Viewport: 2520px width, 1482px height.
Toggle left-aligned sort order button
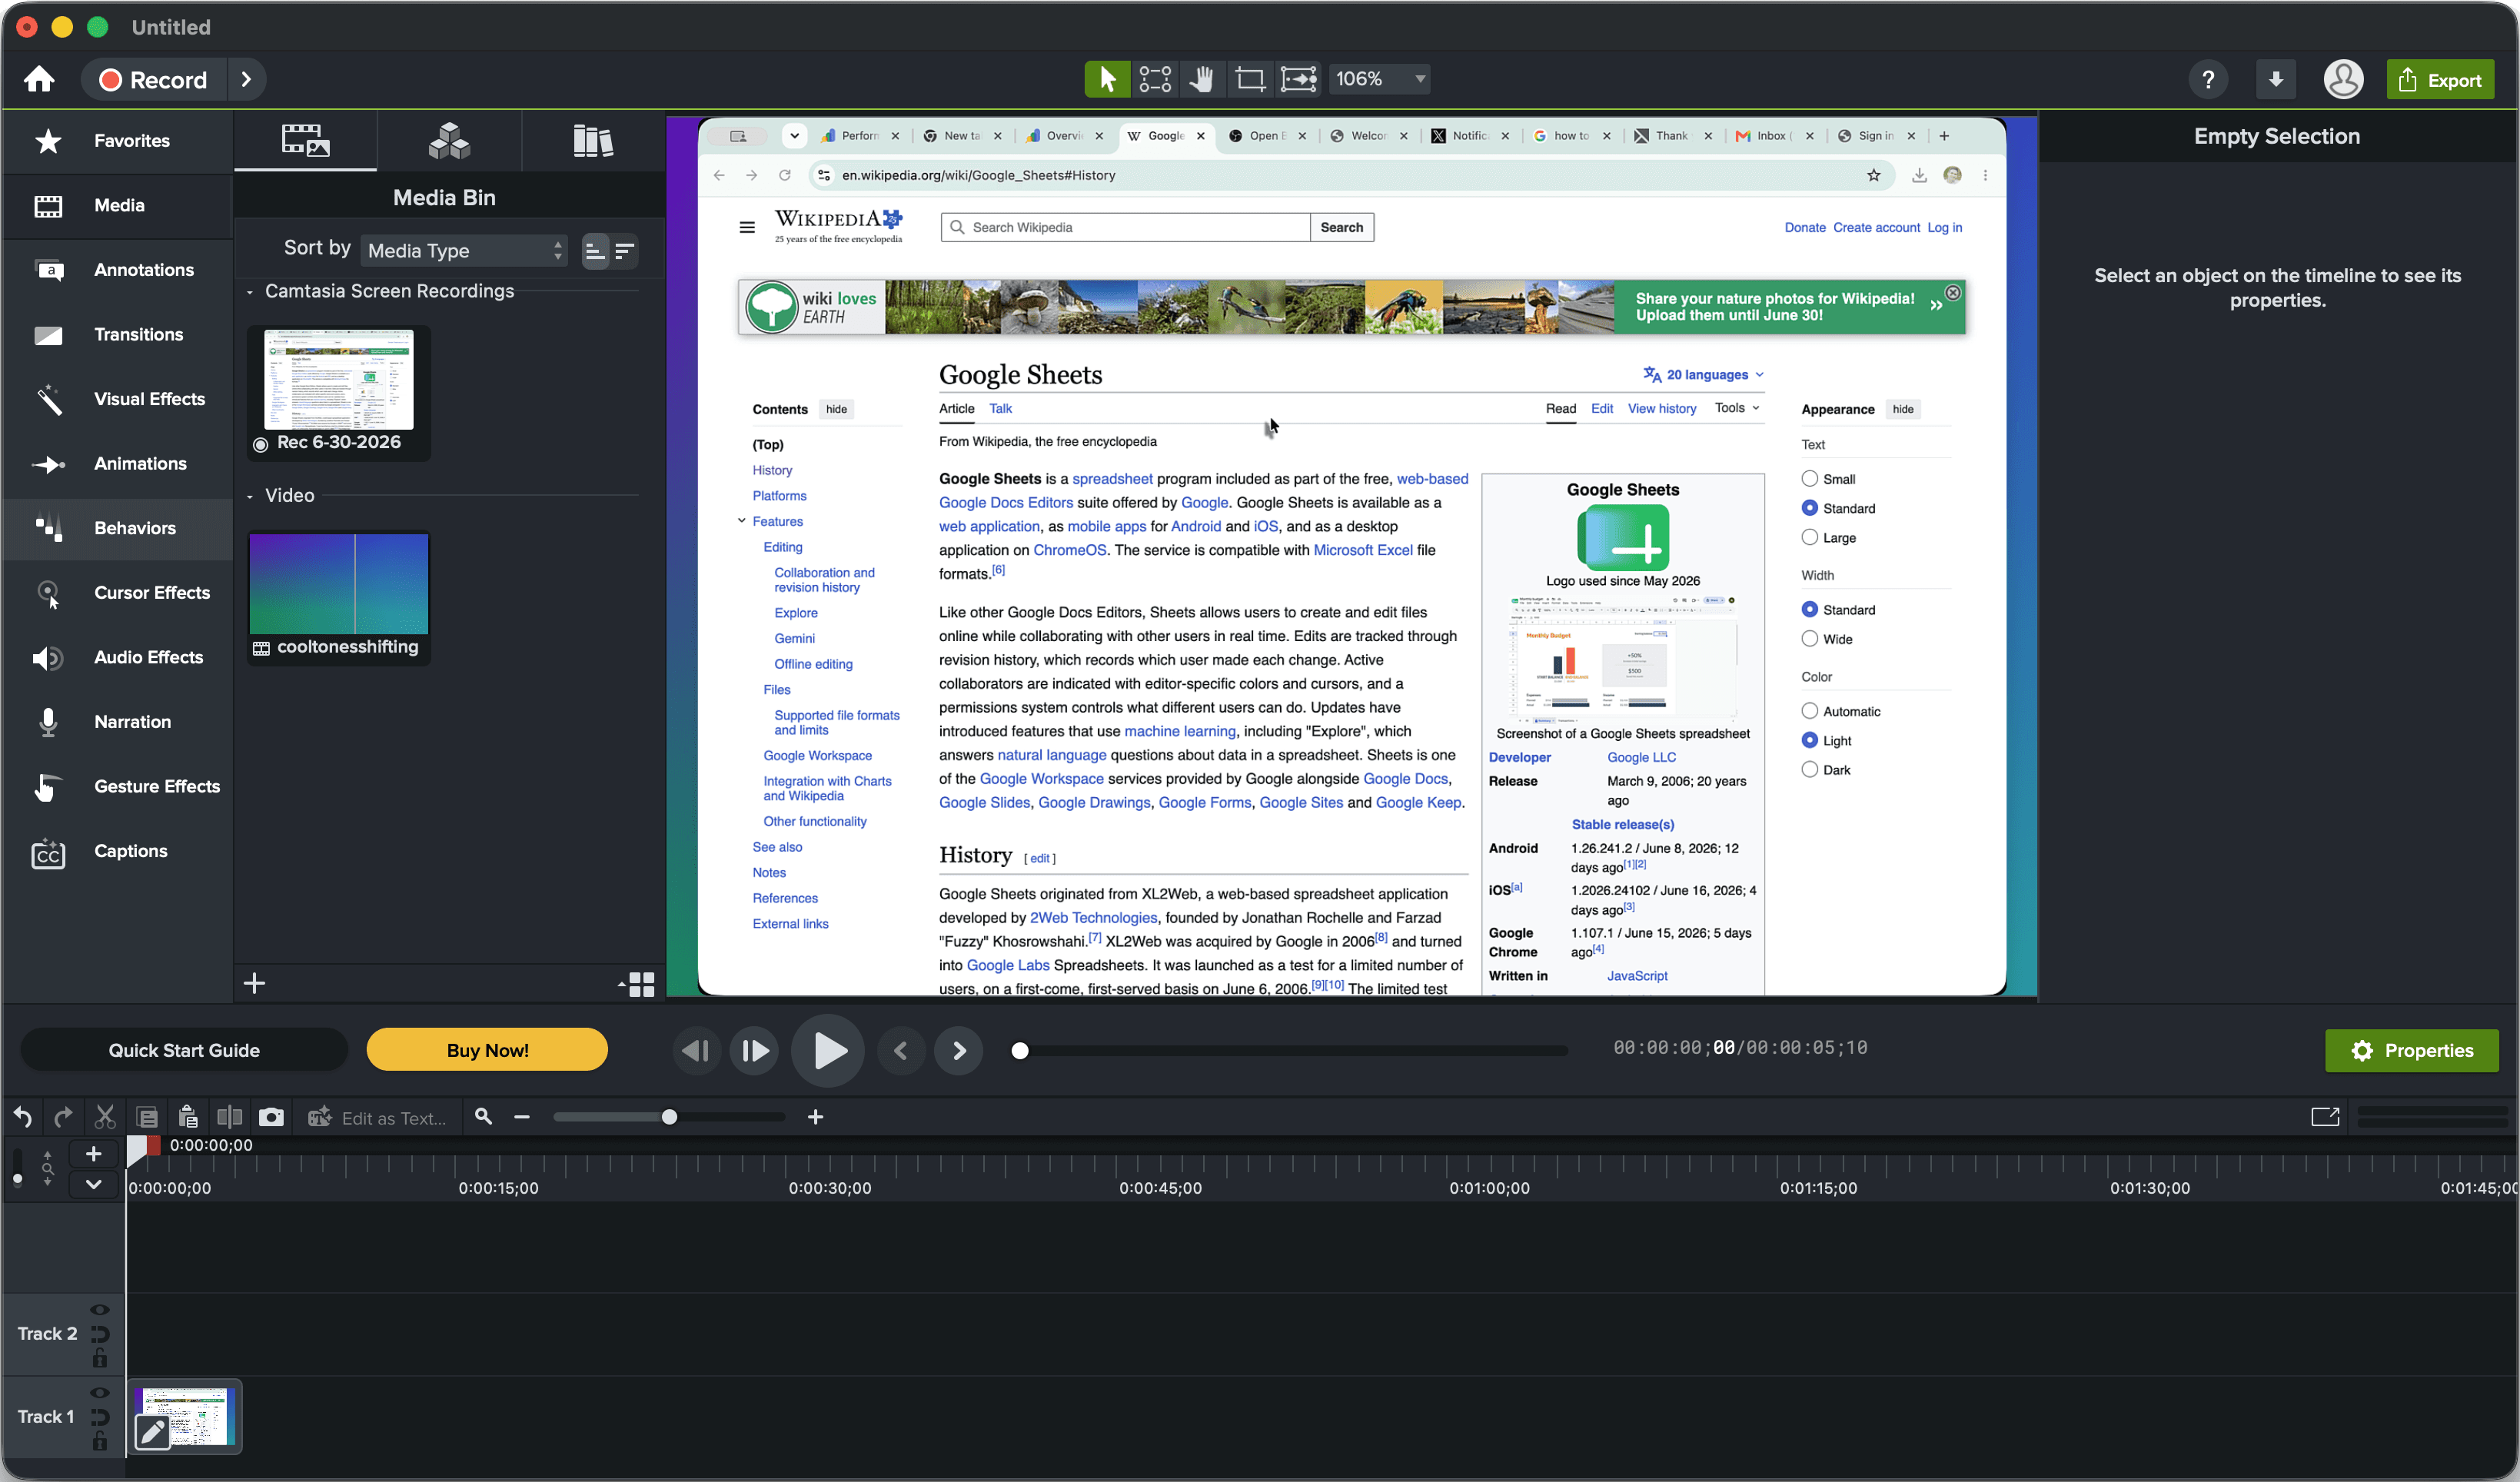tap(595, 251)
